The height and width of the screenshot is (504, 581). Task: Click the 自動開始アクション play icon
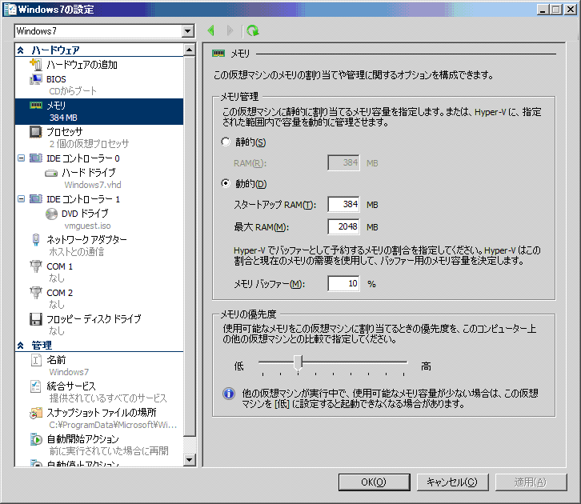[35, 439]
